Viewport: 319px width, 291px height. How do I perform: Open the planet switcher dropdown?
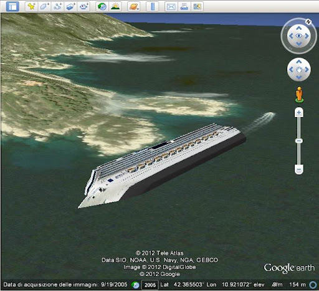tap(134, 6)
